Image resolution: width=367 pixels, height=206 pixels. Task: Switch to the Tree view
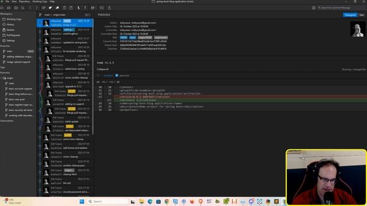click(362, 15)
